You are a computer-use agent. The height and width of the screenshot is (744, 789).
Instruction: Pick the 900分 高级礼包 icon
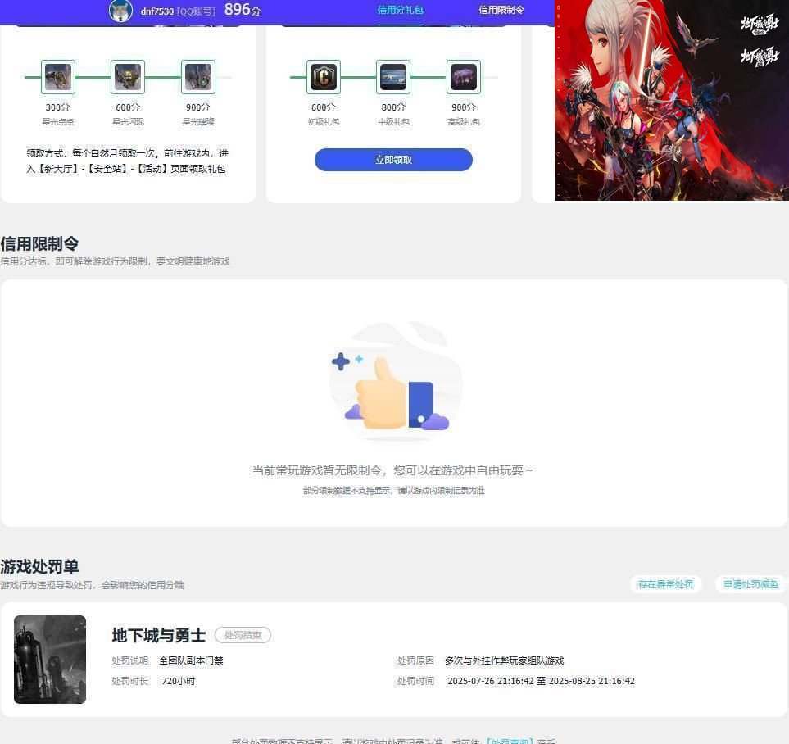click(x=464, y=77)
